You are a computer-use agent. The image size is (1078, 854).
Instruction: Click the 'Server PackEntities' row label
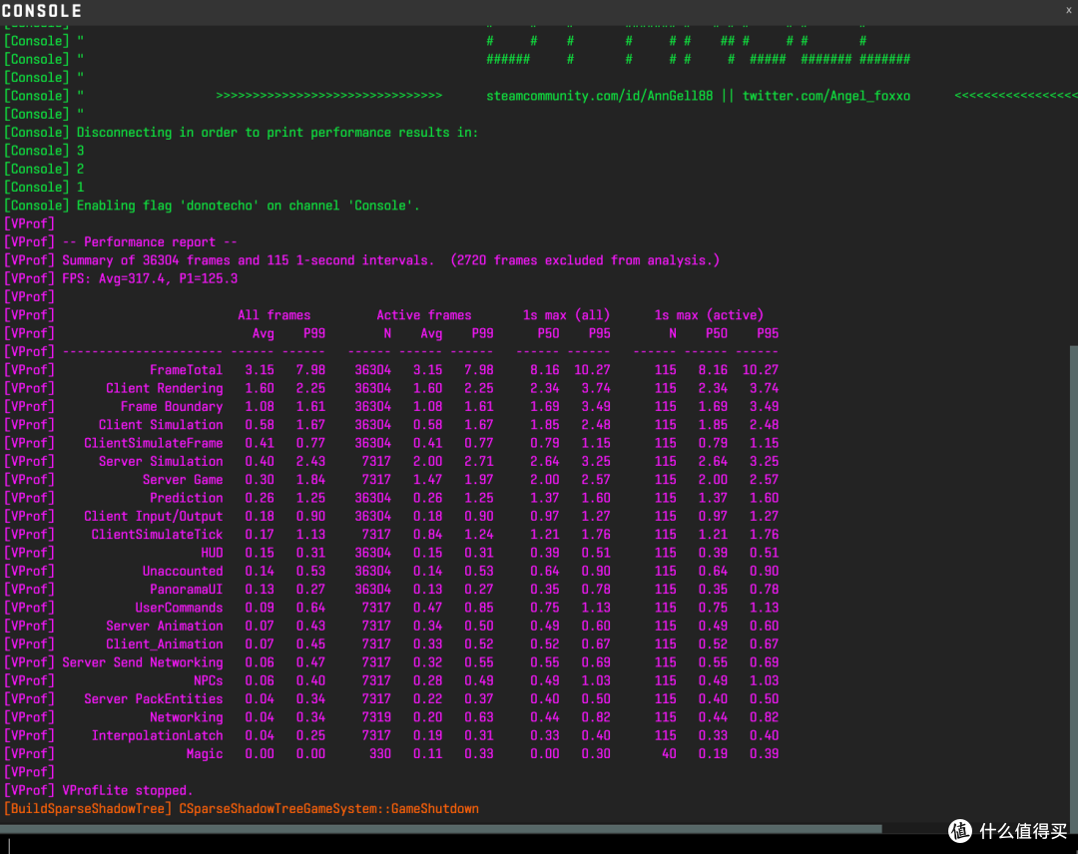[x=154, y=698]
